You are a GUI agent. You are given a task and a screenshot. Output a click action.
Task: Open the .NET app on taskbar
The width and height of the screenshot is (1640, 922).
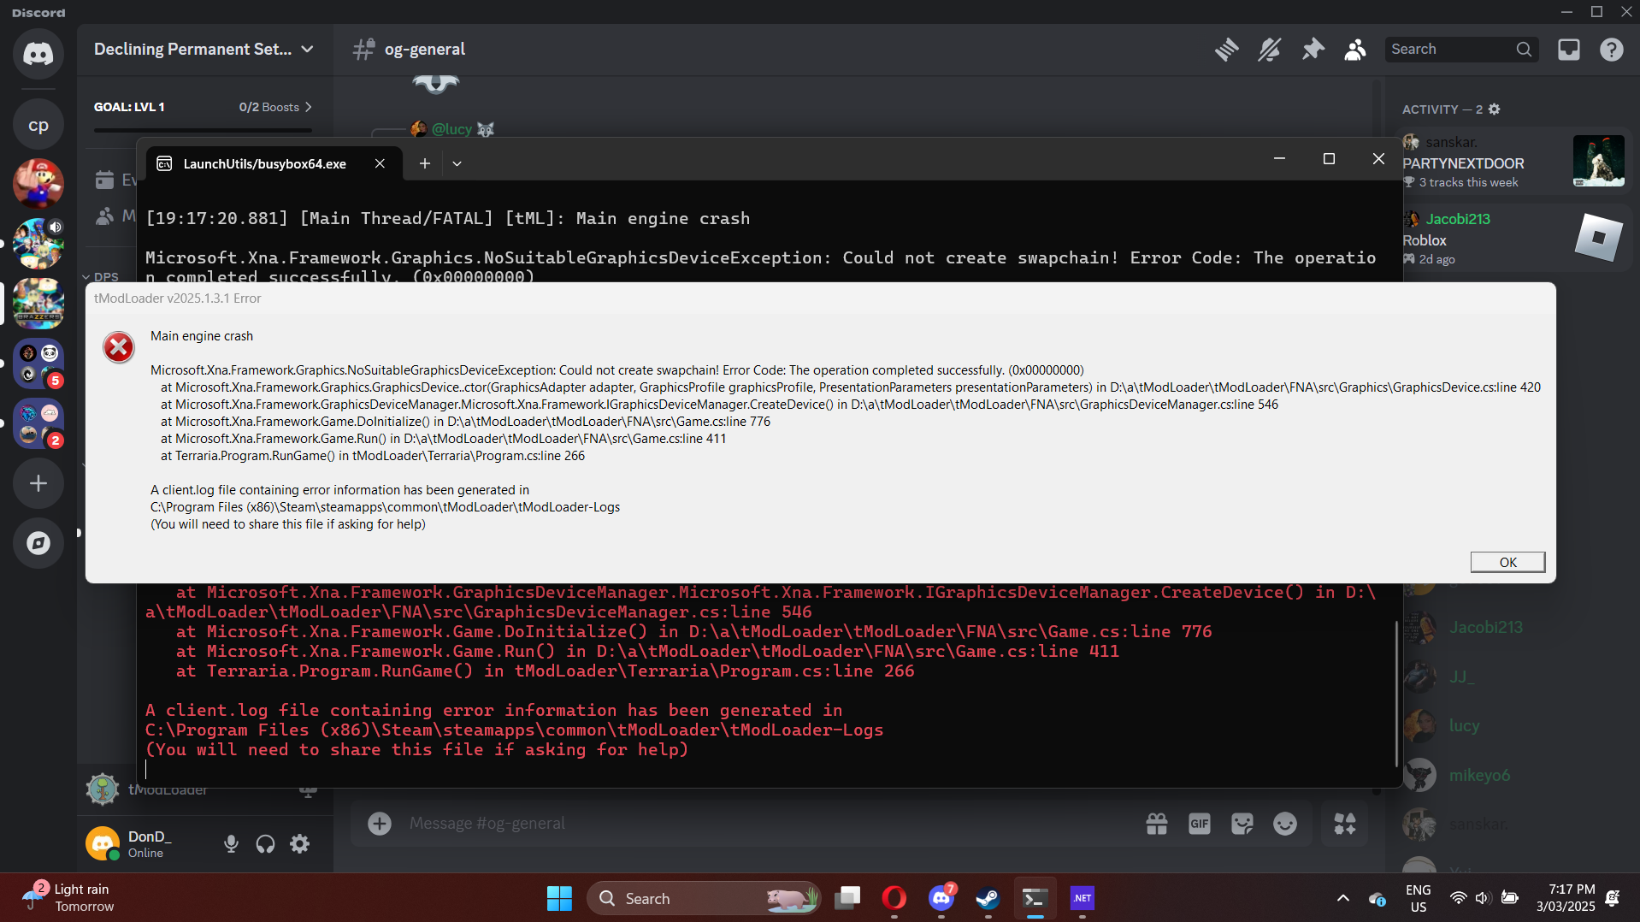(1083, 898)
